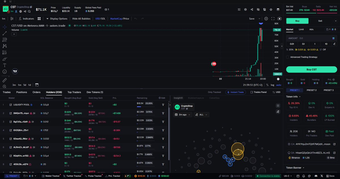340x179 pixels.
Task: Open the Trades Panel button
Action: pos(258,92)
